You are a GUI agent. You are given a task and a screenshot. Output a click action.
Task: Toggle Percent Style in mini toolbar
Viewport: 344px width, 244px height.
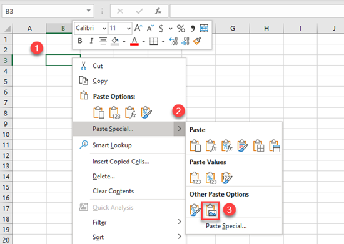pyautogui.click(x=181, y=29)
